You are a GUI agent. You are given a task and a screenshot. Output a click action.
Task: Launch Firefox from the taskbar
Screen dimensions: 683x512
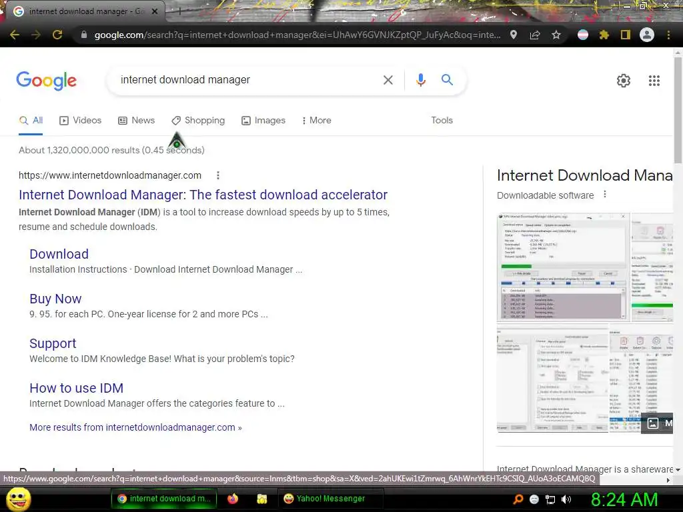pyautogui.click(x=233, y=499)
